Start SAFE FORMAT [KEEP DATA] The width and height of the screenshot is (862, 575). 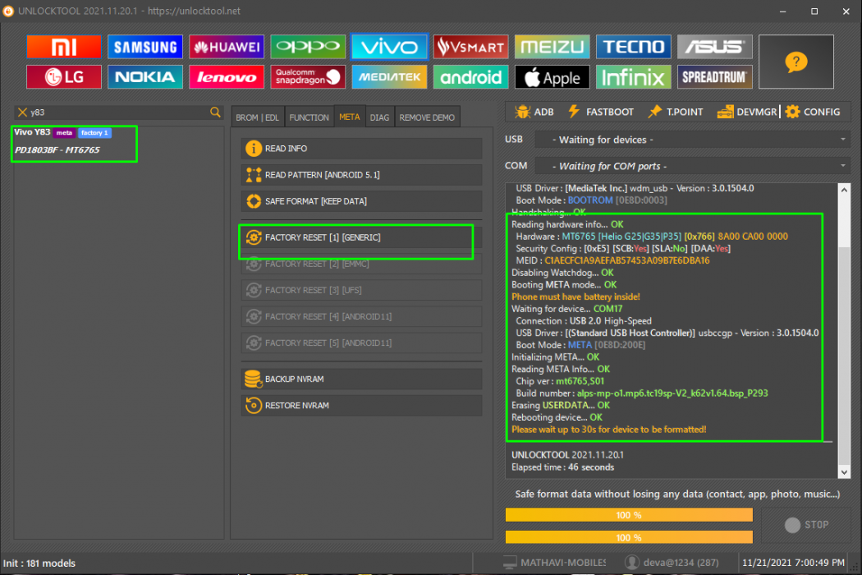point(361,201)
